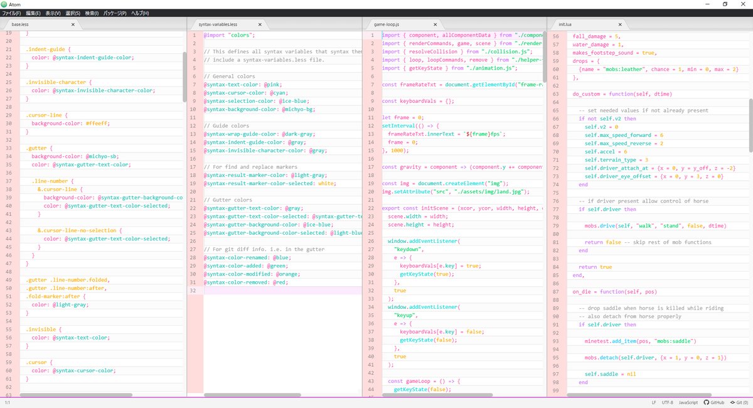The width and height of the screenshot is (753, 408).
Task: Click 'color: @light-gray;' in base.less
Action: 60,304
